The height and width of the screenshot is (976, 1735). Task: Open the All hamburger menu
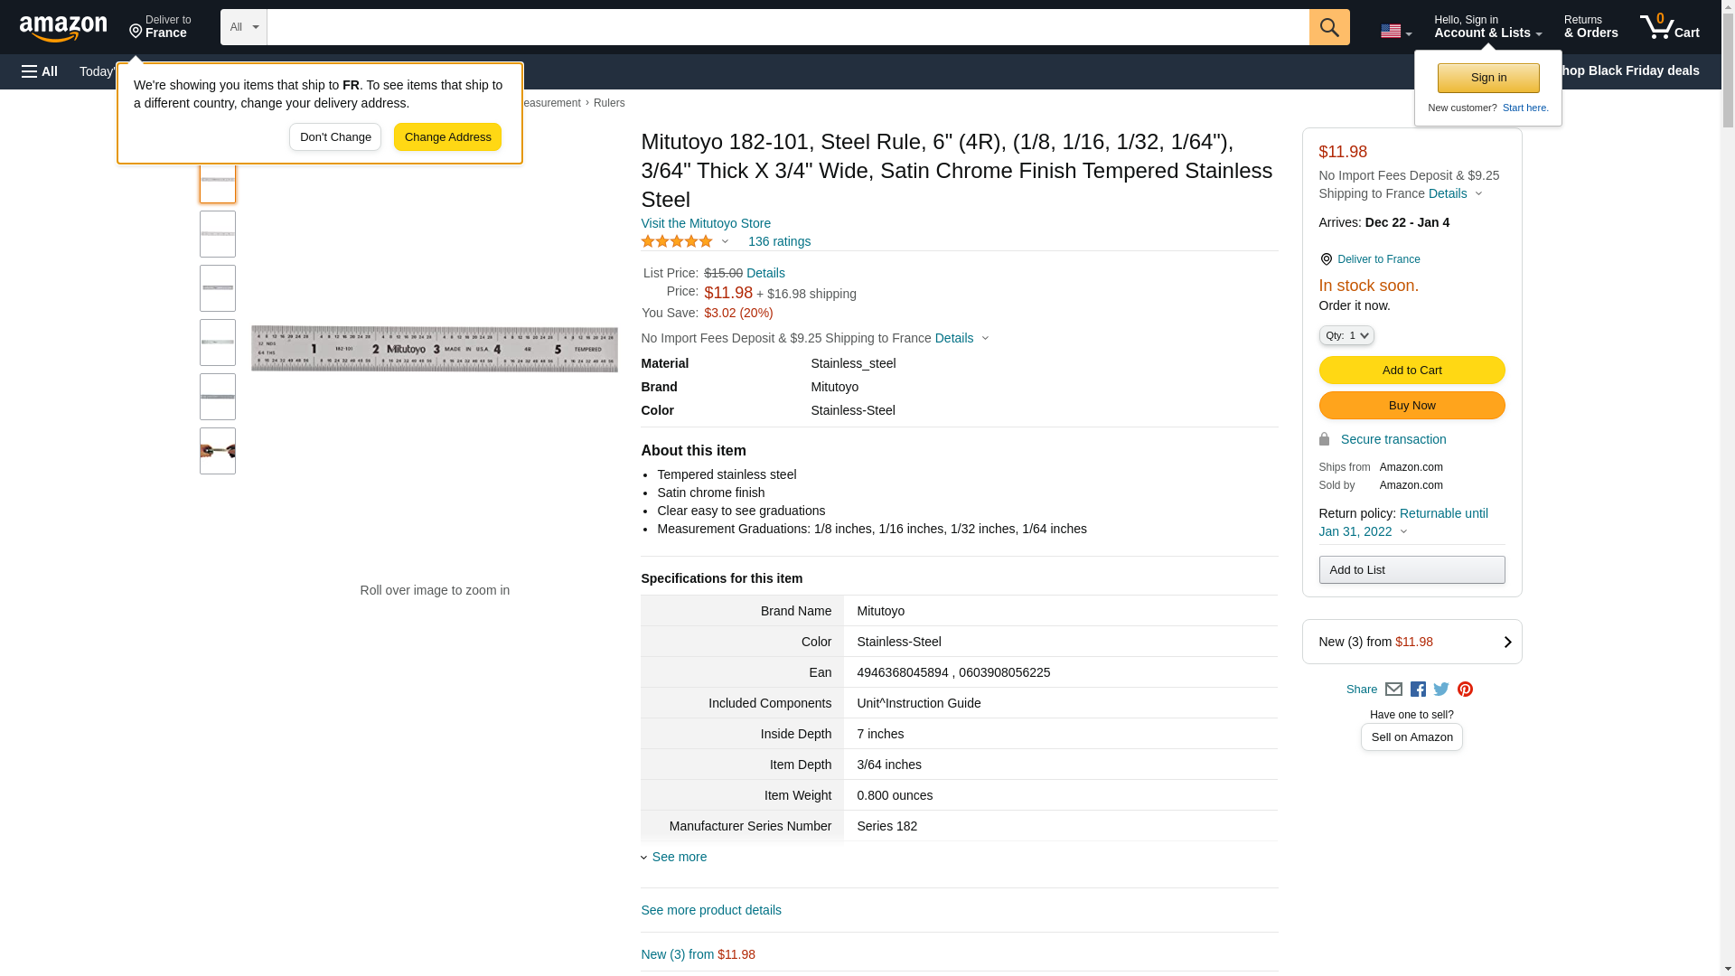(40, 71)
